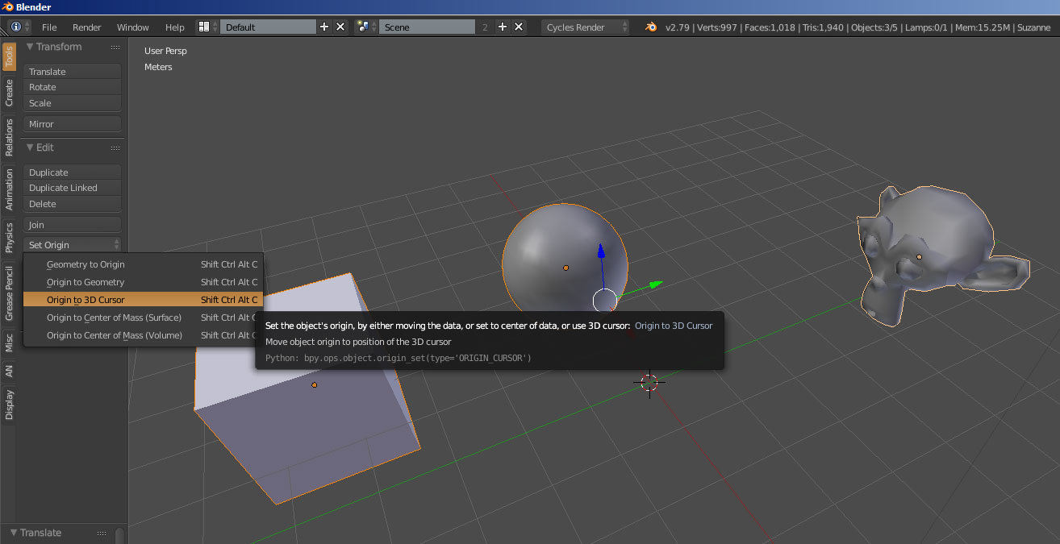The image size is (1060, 544).
Task: Open the Info editor type selector icon
Action: (20, 27)
